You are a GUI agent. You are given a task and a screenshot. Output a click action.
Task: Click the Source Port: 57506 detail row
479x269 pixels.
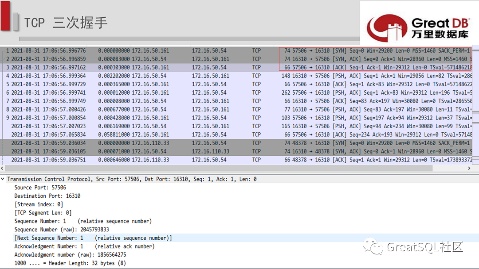[x=40, y=187]
